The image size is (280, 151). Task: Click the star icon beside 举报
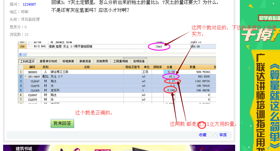(x=215, y=135)
